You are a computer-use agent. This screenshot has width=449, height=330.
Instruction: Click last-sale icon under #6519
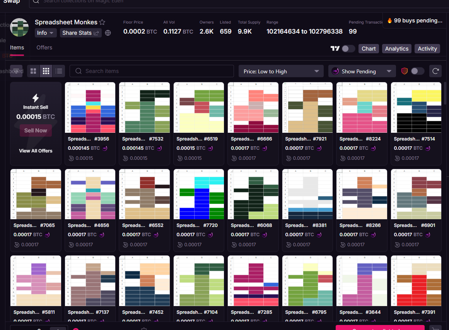point(180,158)
